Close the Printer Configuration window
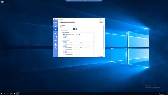 pos(103,19)
